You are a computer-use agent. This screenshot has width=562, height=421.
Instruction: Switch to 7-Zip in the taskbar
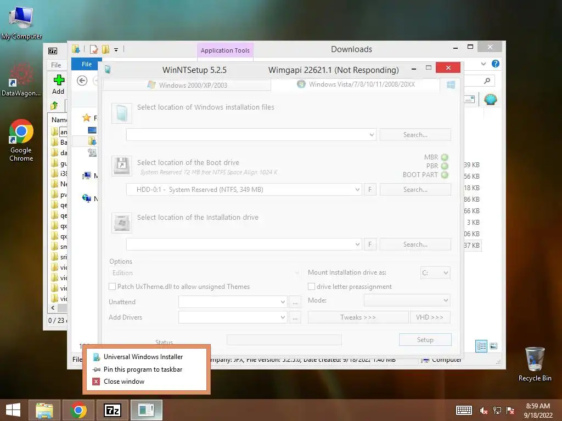click(113, 410)
